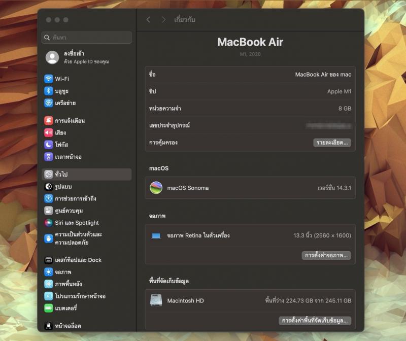This screenshot has height=341, width=406.
Task: Go back with the left chevron
Action: 148,20
